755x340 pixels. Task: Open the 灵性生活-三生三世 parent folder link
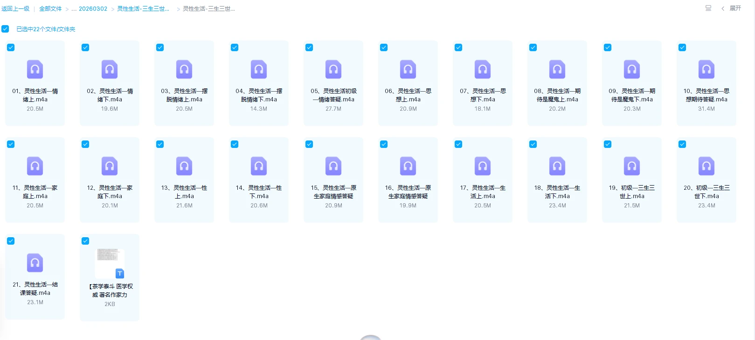click(143, 9)
